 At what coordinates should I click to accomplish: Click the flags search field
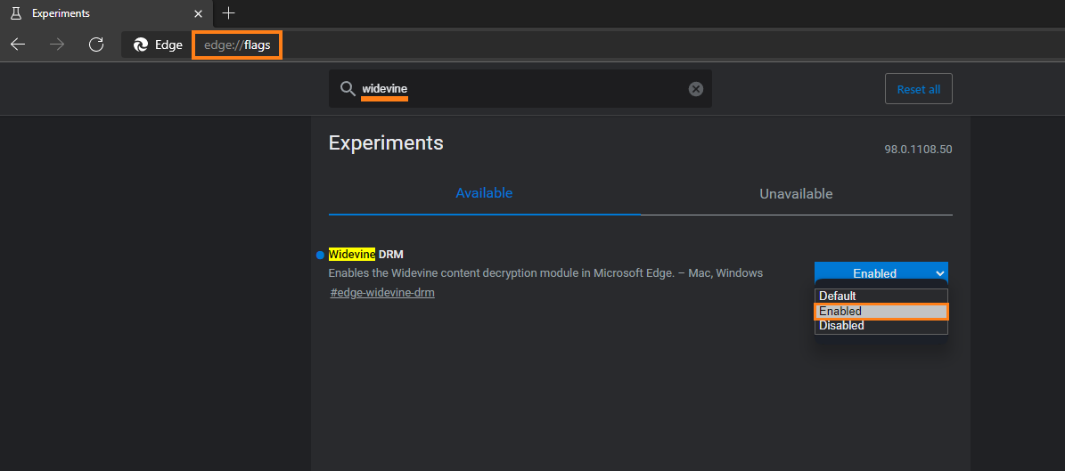(520, 88)
